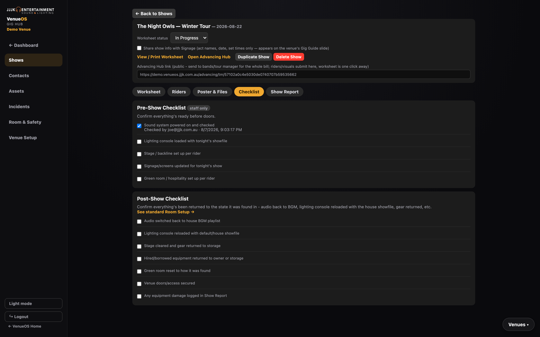Open Contacts in the sidebar
Screen dimensions: 540x337
tap(34, 76)
